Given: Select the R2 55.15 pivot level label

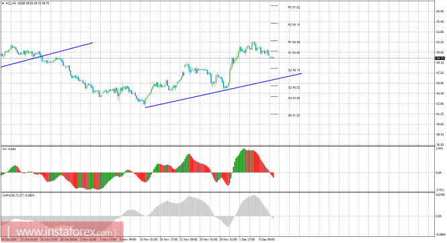Looking at the screenshot, I should (294, 25).
